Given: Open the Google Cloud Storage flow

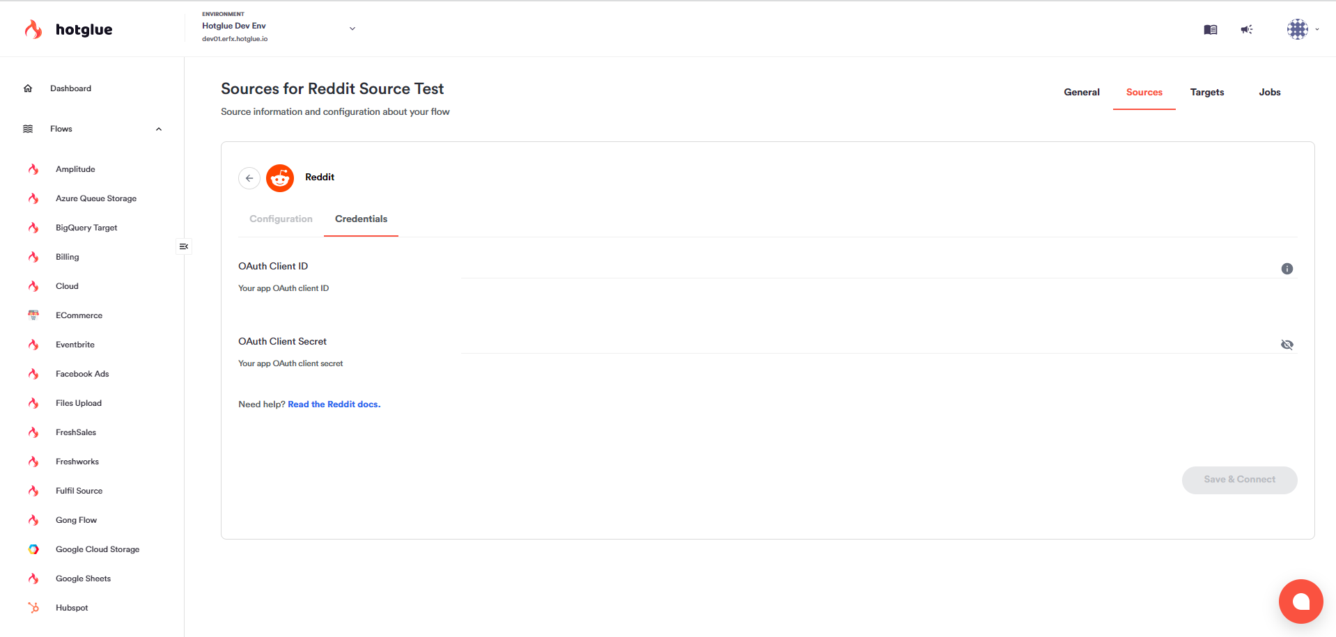Looking at the screenshot, I should tap(98, 549).
